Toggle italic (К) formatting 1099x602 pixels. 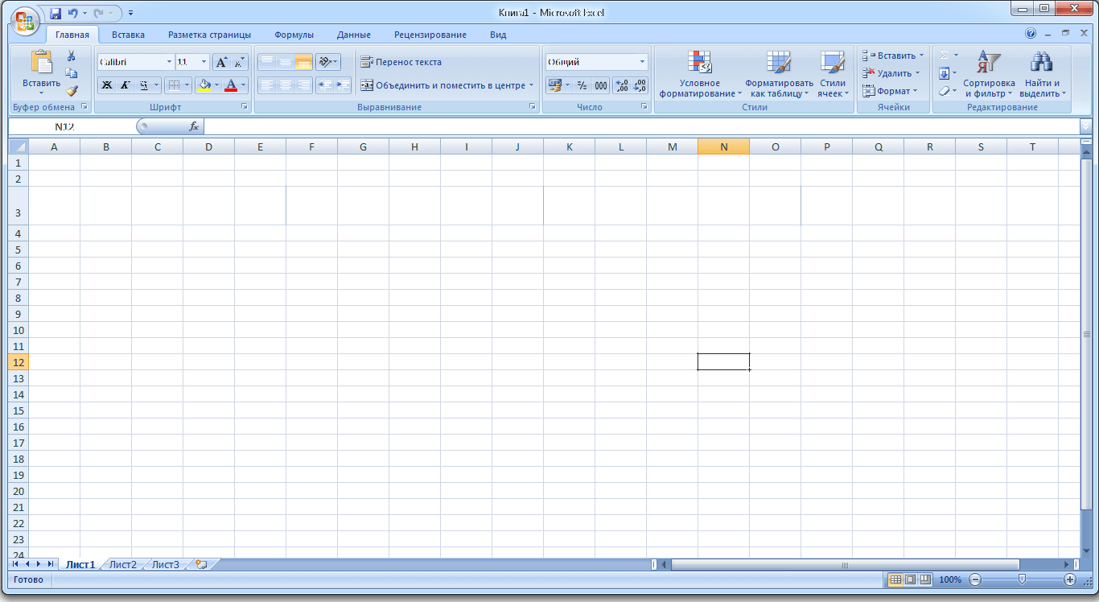126,85
